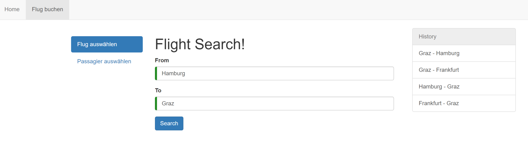Switch to the Flug buchen tab
The image size is (528, 144).
pyautogui.click(x=48, y=10)
